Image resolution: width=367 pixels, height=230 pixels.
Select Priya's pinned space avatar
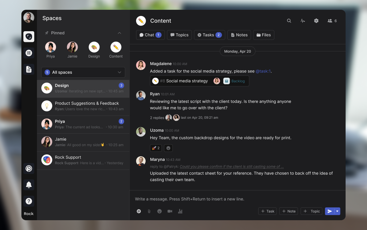(50, 47)
